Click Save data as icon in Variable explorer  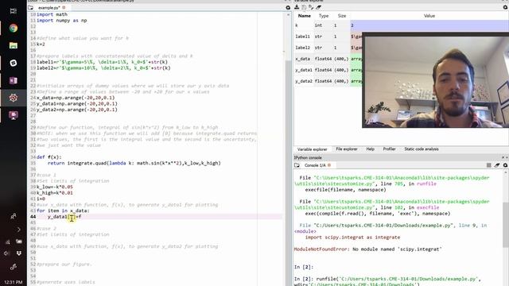click(311, 7)
